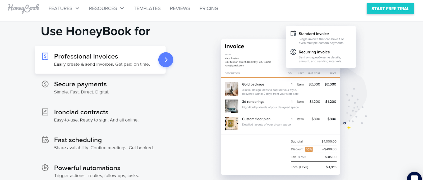Click the -$400.00 discount amount
Screen dimensions: 423x180
(329, 149)
